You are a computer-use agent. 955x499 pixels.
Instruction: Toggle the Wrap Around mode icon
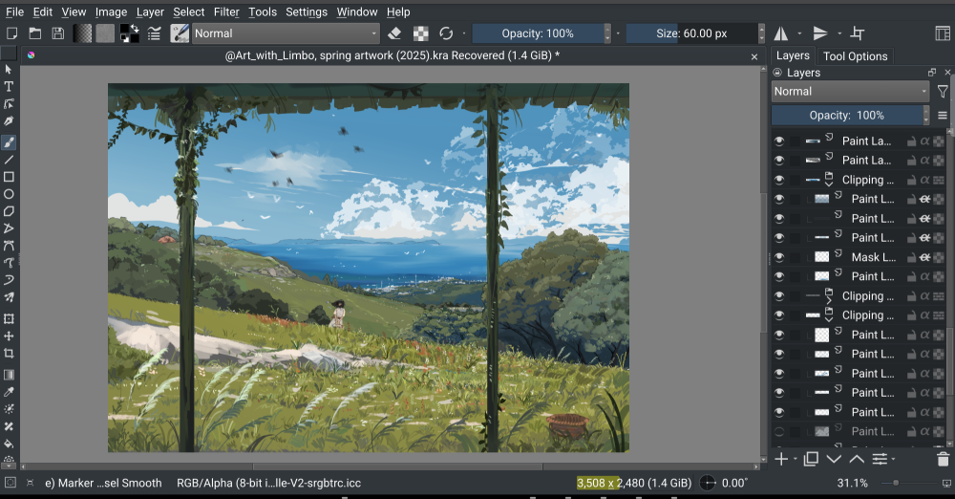858,33
